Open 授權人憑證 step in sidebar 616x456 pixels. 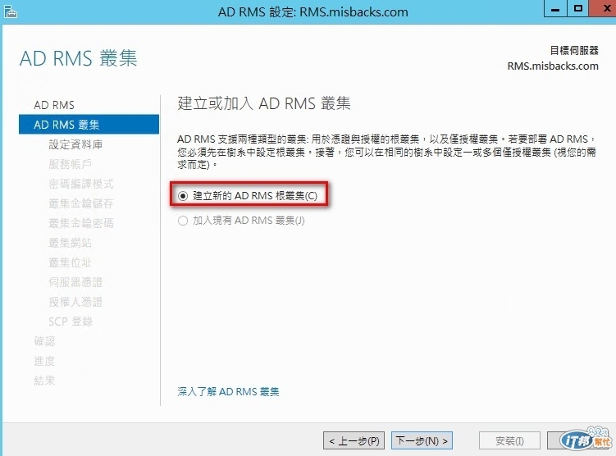75,301
